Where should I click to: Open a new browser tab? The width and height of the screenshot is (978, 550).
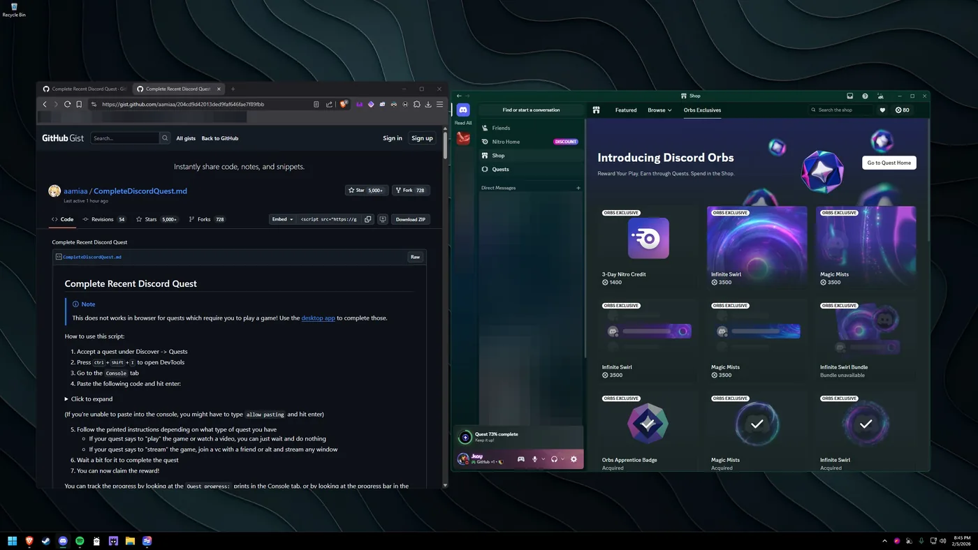click(x=233, y=89)
